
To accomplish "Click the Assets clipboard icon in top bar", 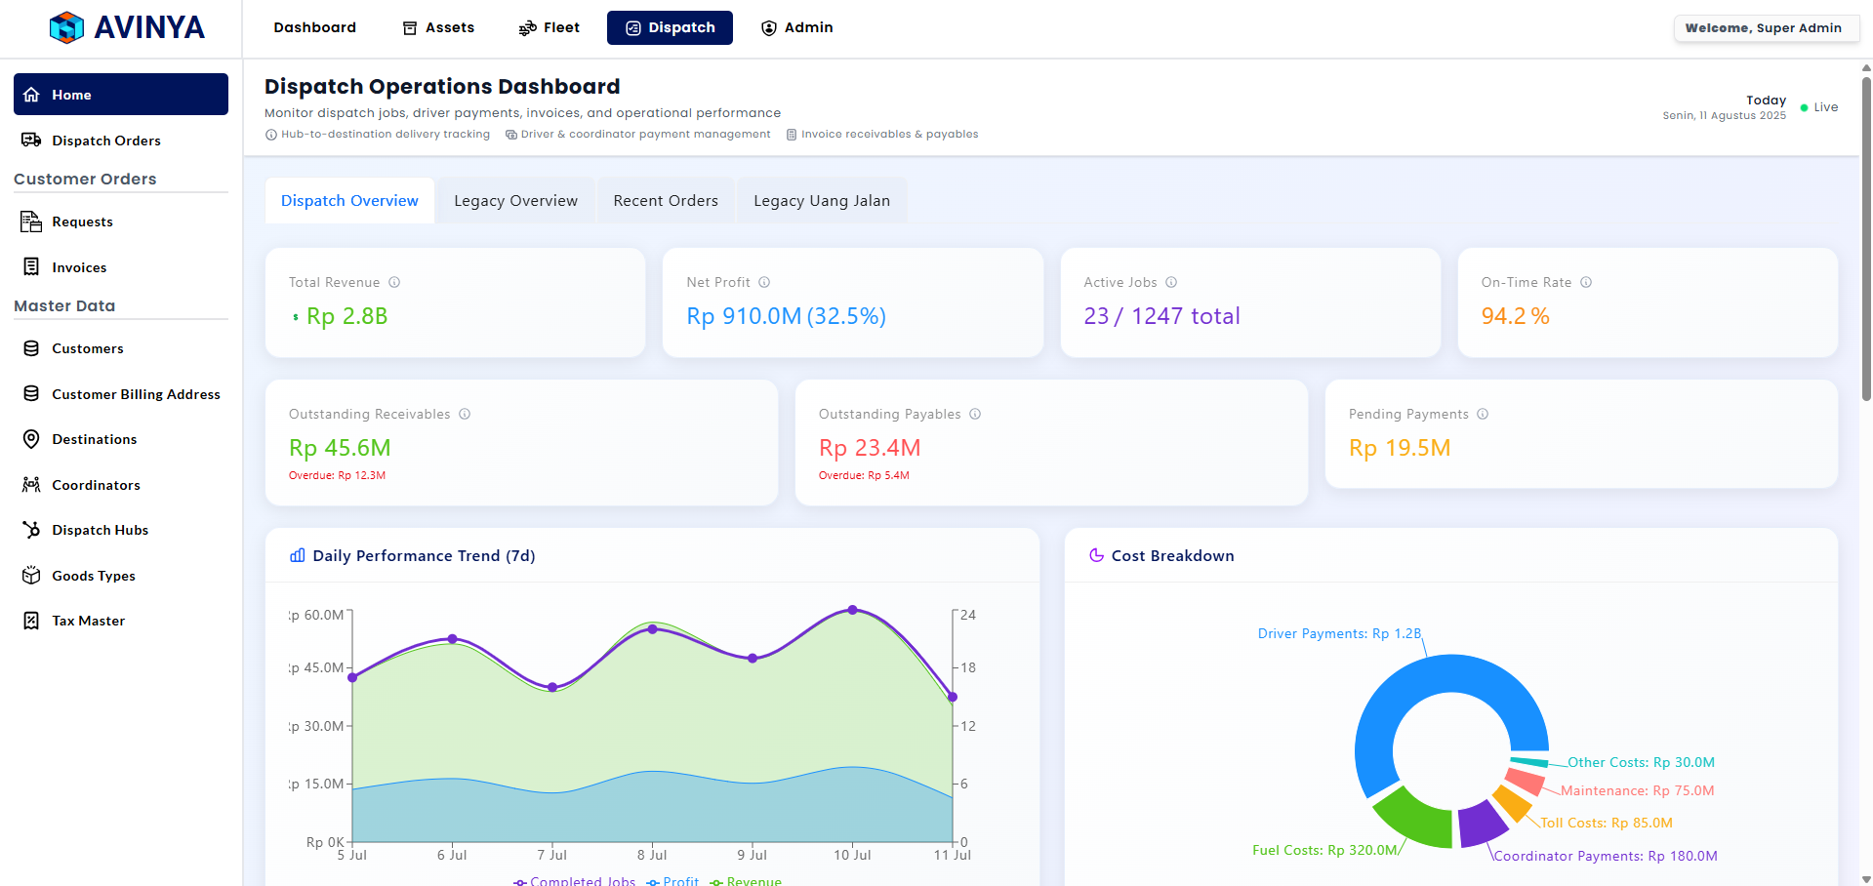I will point(409,27).
